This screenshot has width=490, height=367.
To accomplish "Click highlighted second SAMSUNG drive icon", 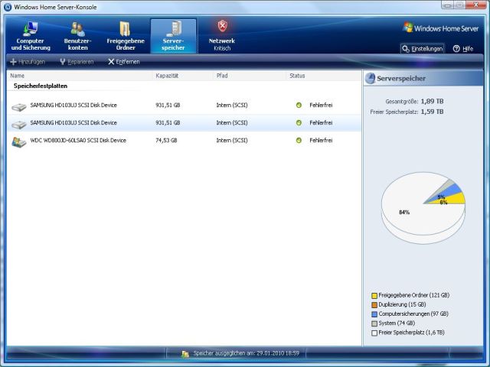I will tap(19, 125).
